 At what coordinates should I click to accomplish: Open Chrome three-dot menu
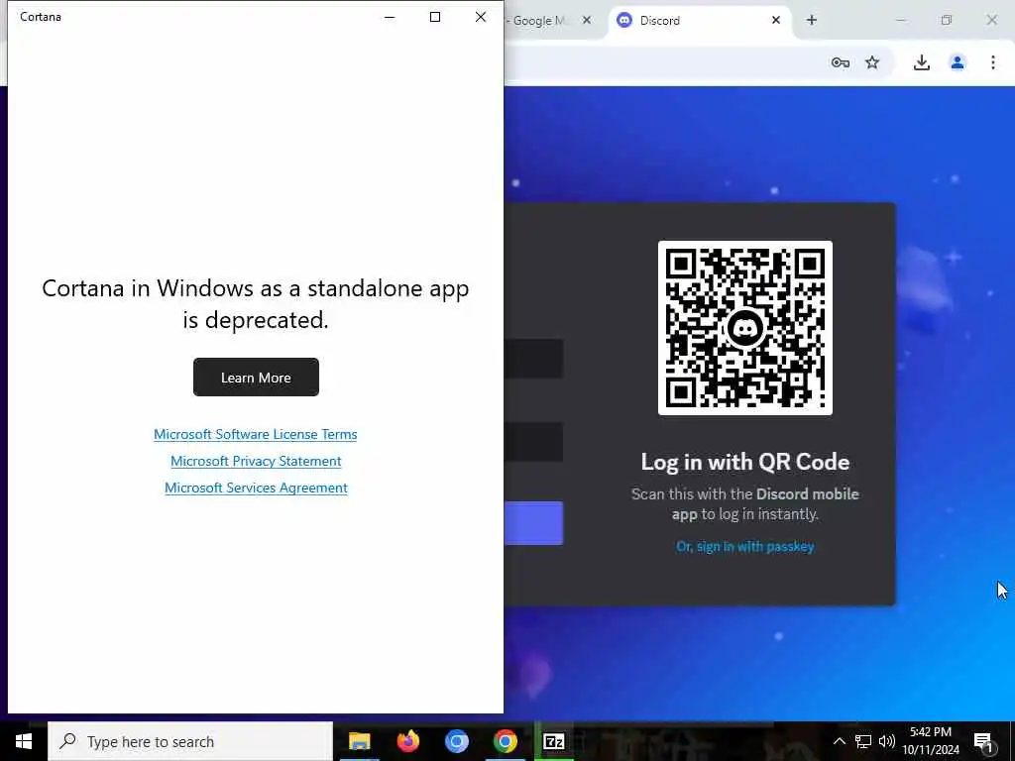point(993,62)
